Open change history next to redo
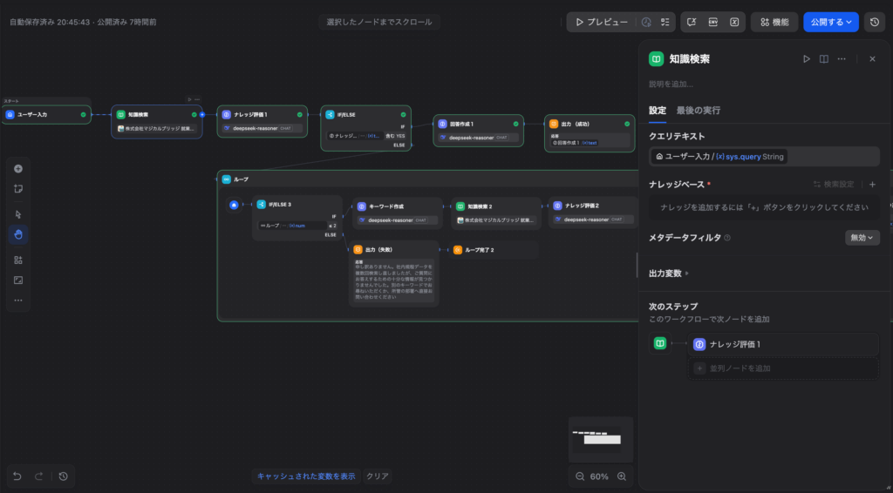Image resolution: width=893 pixels, height=493 pixels. pos(63,476)
